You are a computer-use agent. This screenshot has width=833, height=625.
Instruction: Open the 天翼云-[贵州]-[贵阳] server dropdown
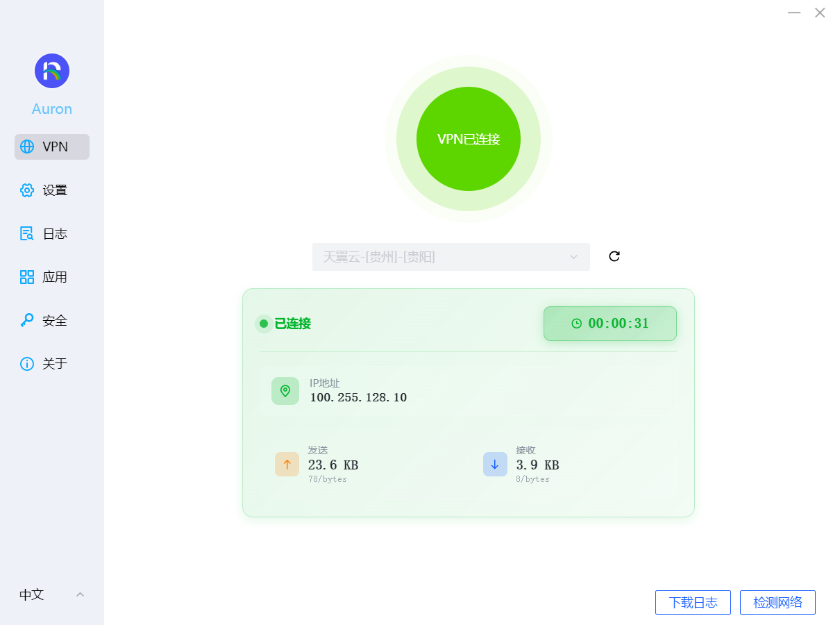click(x=444, y=257)
